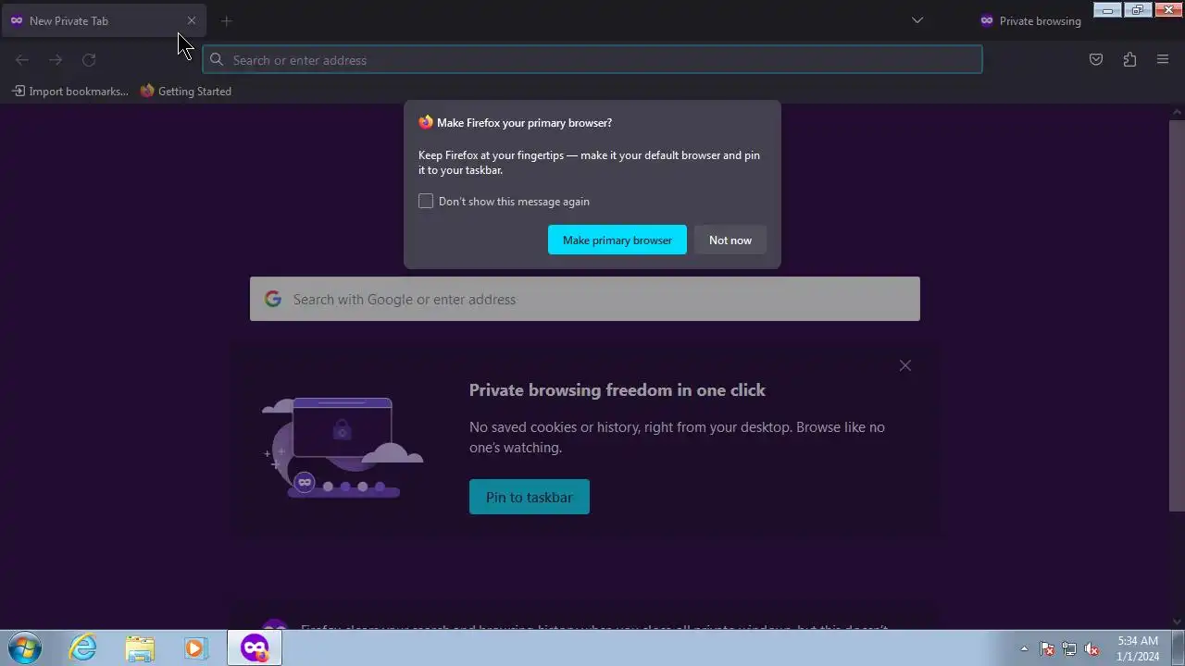Click the Search with Google field

click(585, 299)
